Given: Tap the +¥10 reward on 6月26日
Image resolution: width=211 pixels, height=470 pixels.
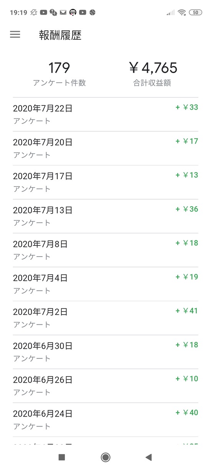Looking at the screenshot, I should 187,379.
